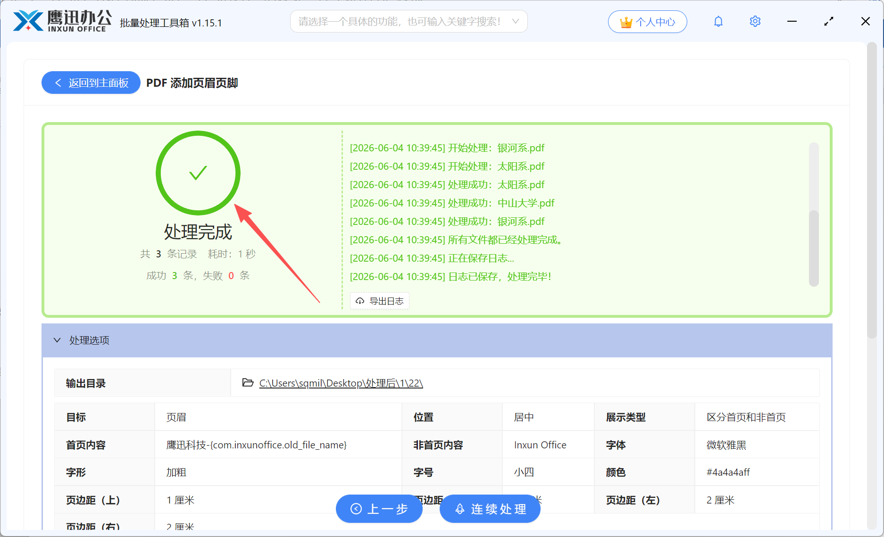Click the PDF 添加页眉页脚 title
Viewport: 884px width, 537px height.
192,83
